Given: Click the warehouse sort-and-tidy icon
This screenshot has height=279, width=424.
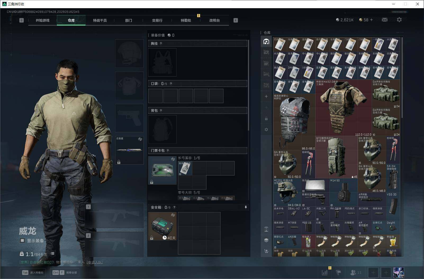Looking at the screenshot, I should (x=266, y=251).
